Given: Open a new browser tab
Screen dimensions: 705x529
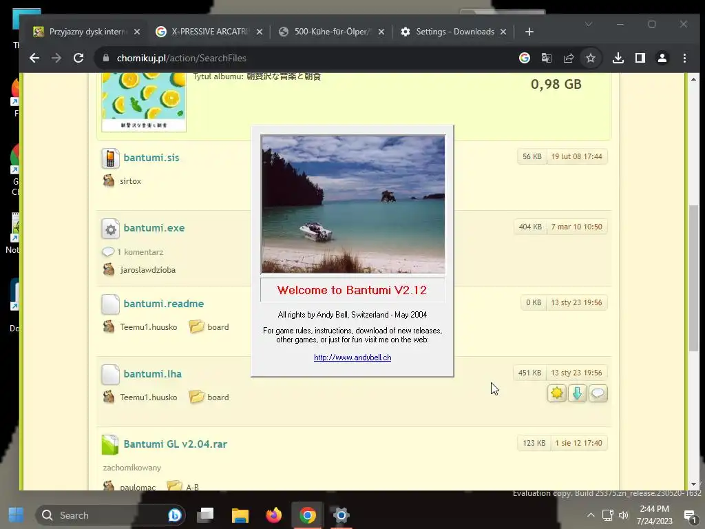Looking at the screenshot, I should tap(529, 32).
